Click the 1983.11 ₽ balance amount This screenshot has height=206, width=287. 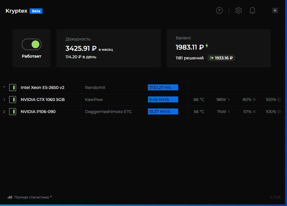pyautogui.click(x=190, y=47)
